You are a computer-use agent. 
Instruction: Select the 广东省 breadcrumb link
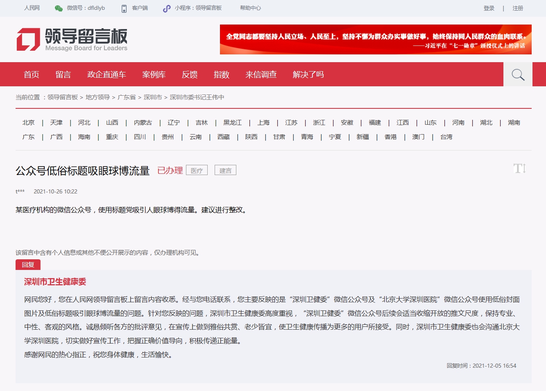127,97
